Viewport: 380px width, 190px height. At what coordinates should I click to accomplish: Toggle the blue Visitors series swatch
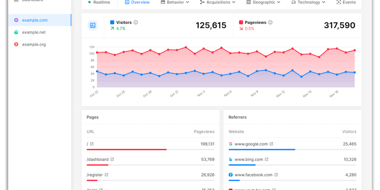click(112, 22)
